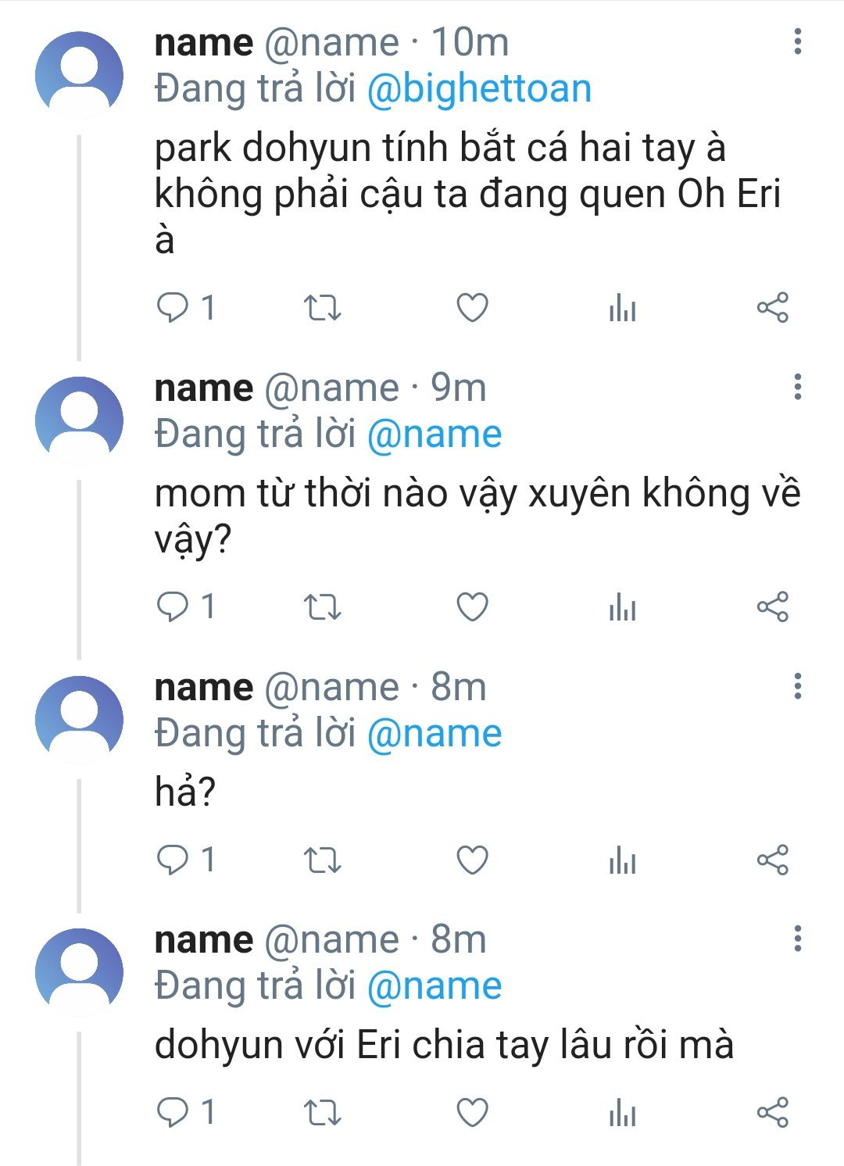844x1166 pixels.
Task: Share the 'park dohyun' tweet
Action: coord(772,308)
